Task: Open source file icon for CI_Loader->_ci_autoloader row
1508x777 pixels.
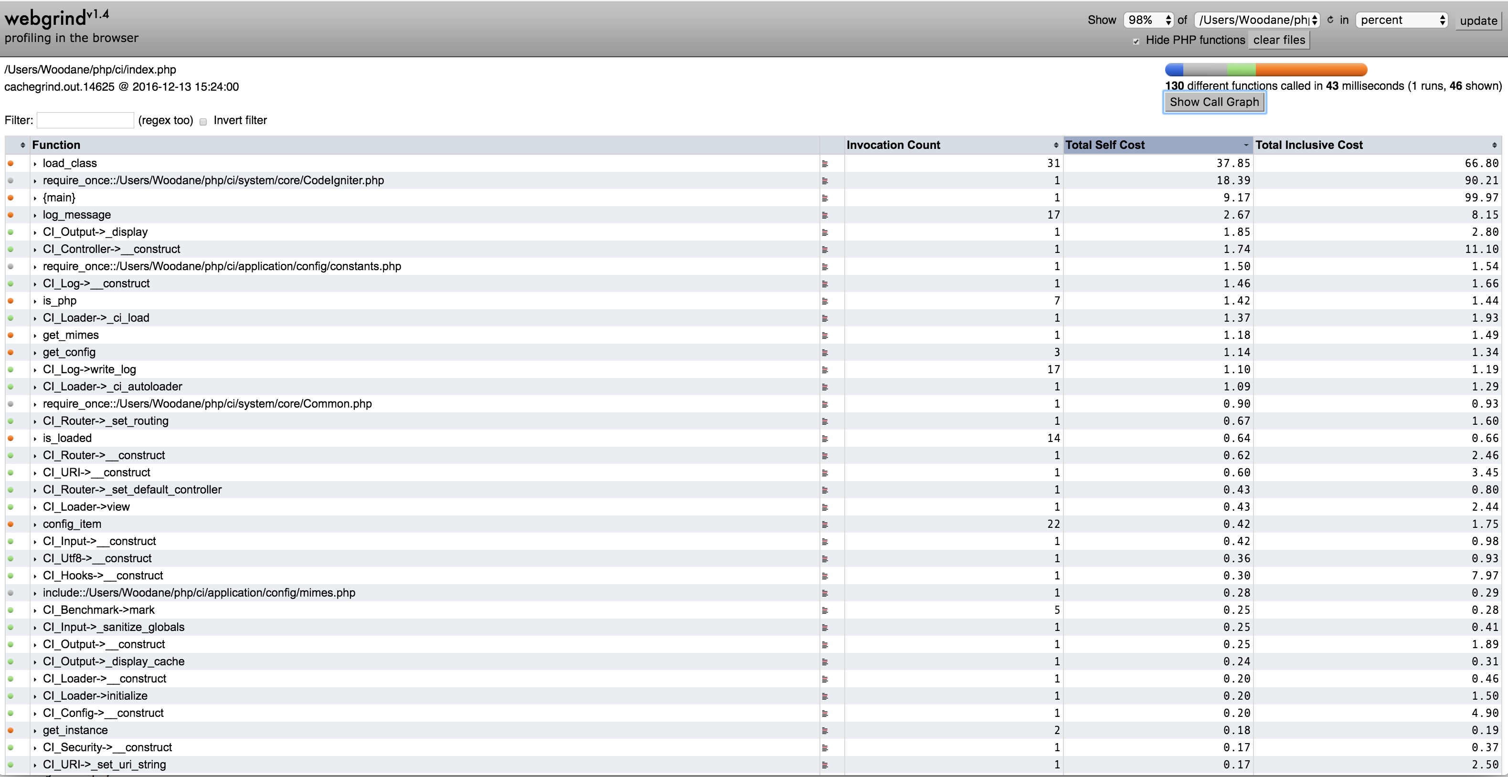Action: tap(825, 388)
